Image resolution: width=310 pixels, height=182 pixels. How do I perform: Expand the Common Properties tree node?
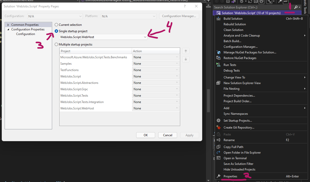[x=8, y=25]
